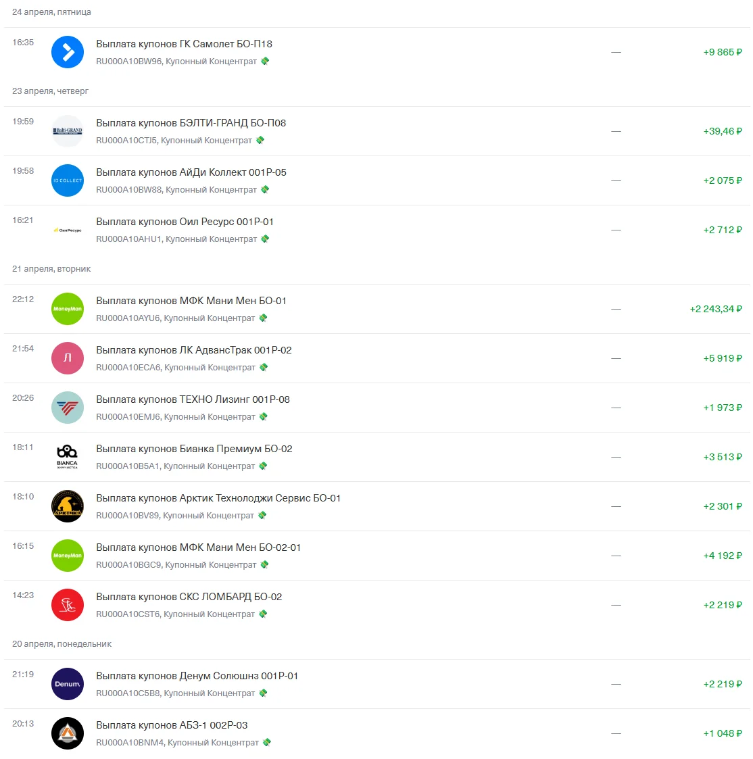Click ISIN text RU000A10BV89, Купонный Концентрат
Viewport: 753px width, 759px height.
pos(175,516)
